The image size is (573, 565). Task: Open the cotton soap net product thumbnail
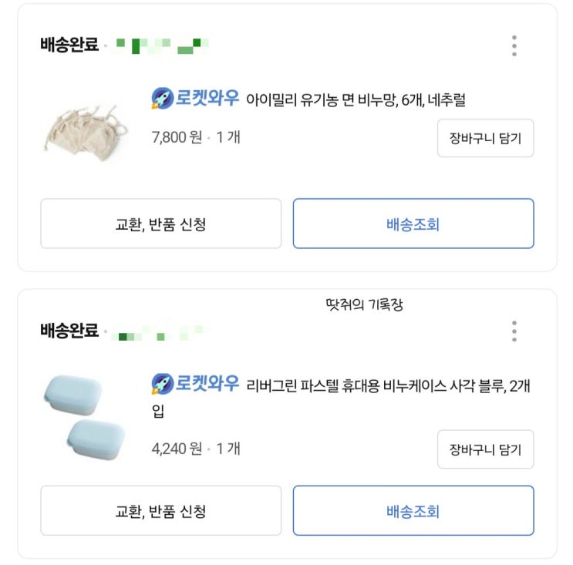(76, 129)
